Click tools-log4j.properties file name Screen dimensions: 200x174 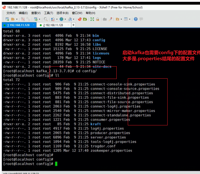pyautogui.click(x=113, y=142)
